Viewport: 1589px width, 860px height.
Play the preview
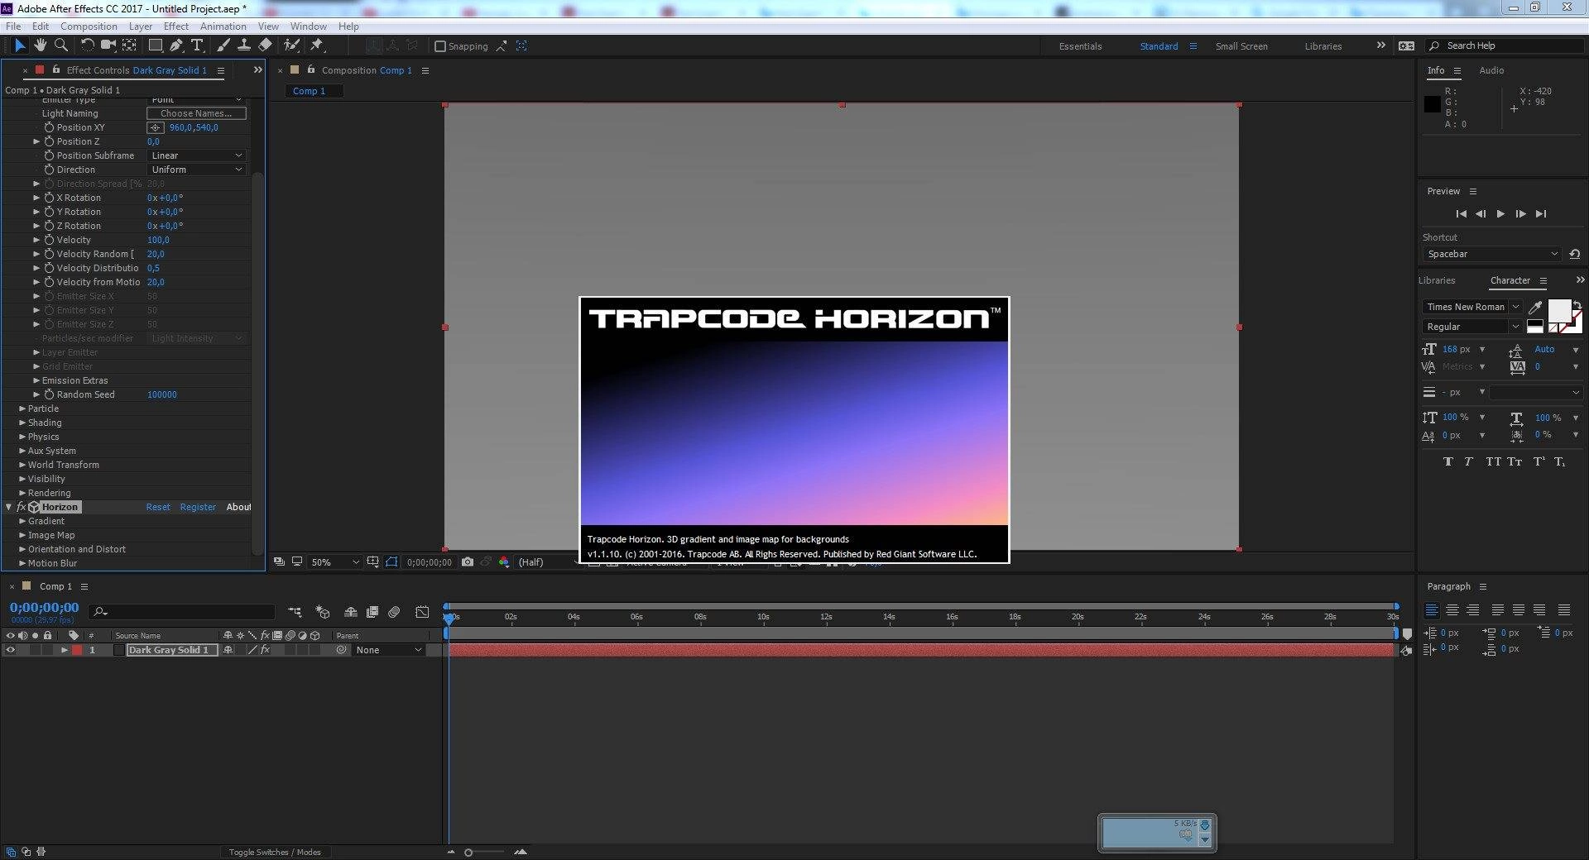1500,213
